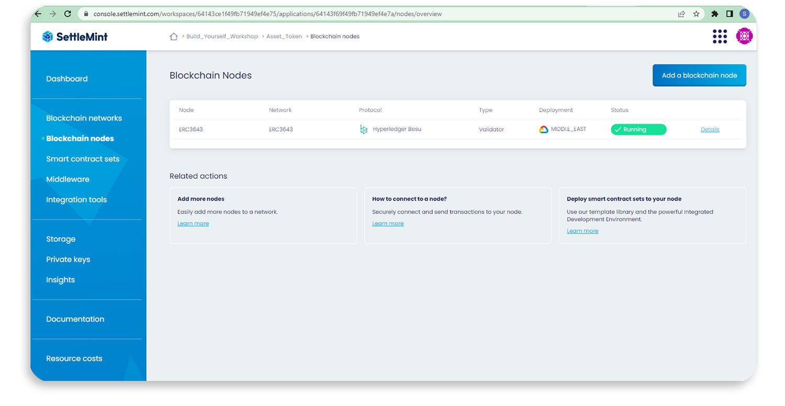Open Middleware in the sidebar
Image resolution: width=785 pixels, height=406 pixels.
coord(68,179)
